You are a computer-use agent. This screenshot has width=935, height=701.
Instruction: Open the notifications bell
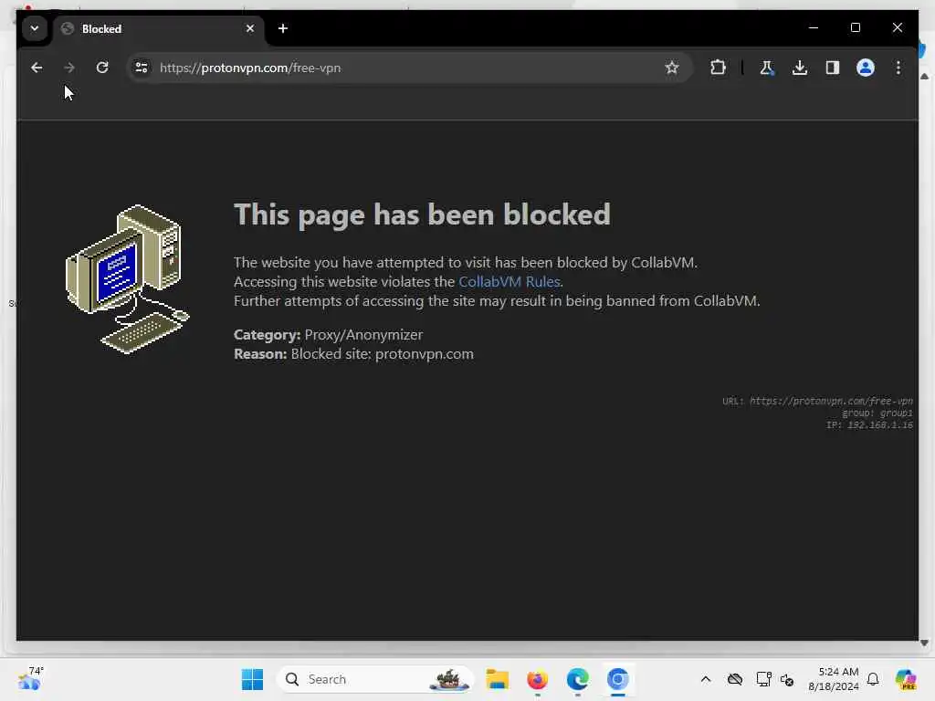pyautogui.click(x=873, y=679)
